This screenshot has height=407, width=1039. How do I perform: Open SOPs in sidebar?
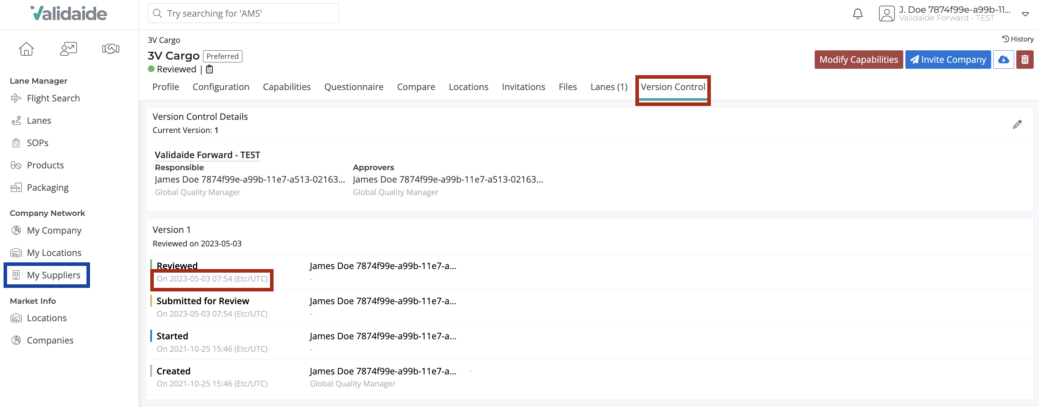pos(38,143)
